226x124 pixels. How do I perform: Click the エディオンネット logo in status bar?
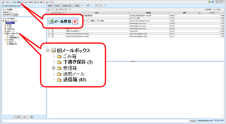(x=219, y=120)
